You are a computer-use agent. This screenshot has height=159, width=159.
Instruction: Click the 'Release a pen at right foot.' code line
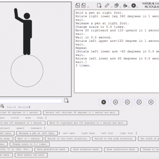click(x=102, y=24)
